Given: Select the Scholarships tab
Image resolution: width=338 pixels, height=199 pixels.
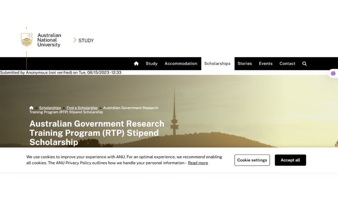Looking at the screenshot, I should [217, 64].
